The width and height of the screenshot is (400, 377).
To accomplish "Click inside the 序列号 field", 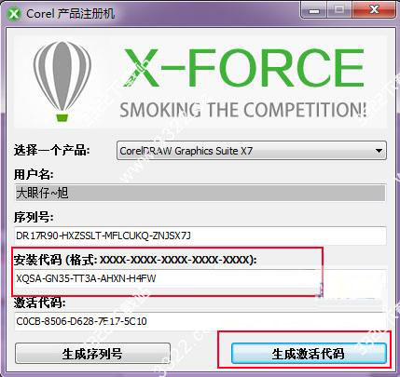I will point(200,236).
